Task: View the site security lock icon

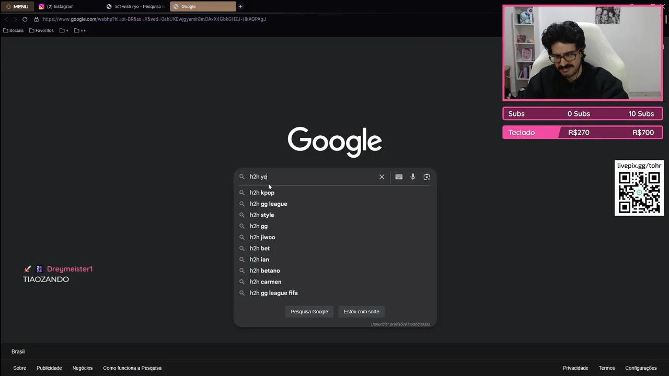Action: pos(36,19)
